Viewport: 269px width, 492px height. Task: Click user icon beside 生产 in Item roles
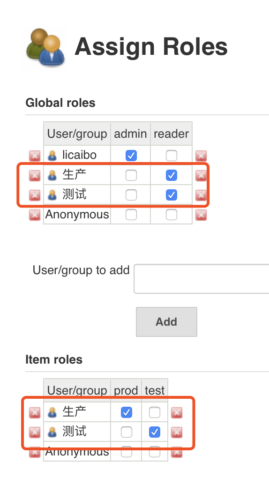tap(52, 412)
